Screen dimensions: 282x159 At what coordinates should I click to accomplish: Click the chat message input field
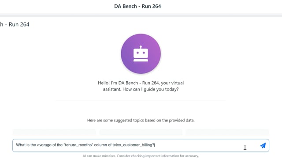click(x=141, y=145)
